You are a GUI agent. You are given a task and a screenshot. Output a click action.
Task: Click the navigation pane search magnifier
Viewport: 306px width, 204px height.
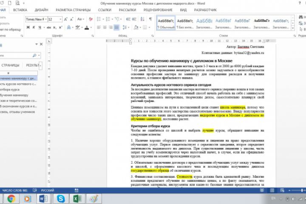tap(34, 55)
